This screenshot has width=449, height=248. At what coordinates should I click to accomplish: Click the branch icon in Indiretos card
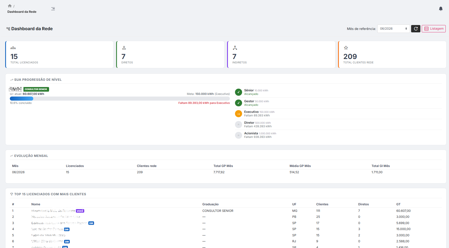(235, 48)
